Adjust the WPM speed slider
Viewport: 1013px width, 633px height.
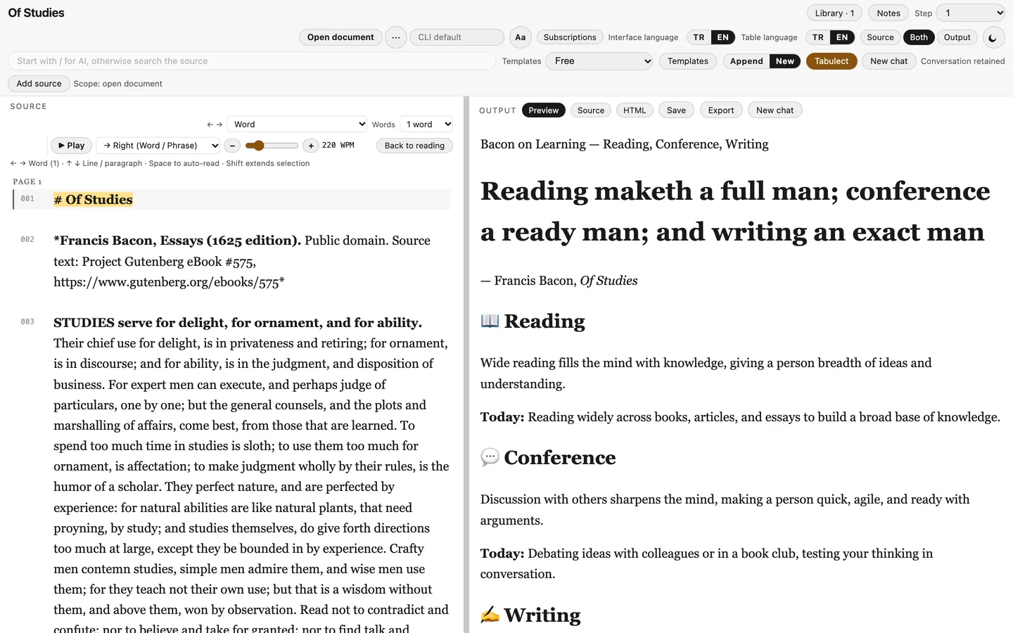pyautogui.click(x=272, y=146)
